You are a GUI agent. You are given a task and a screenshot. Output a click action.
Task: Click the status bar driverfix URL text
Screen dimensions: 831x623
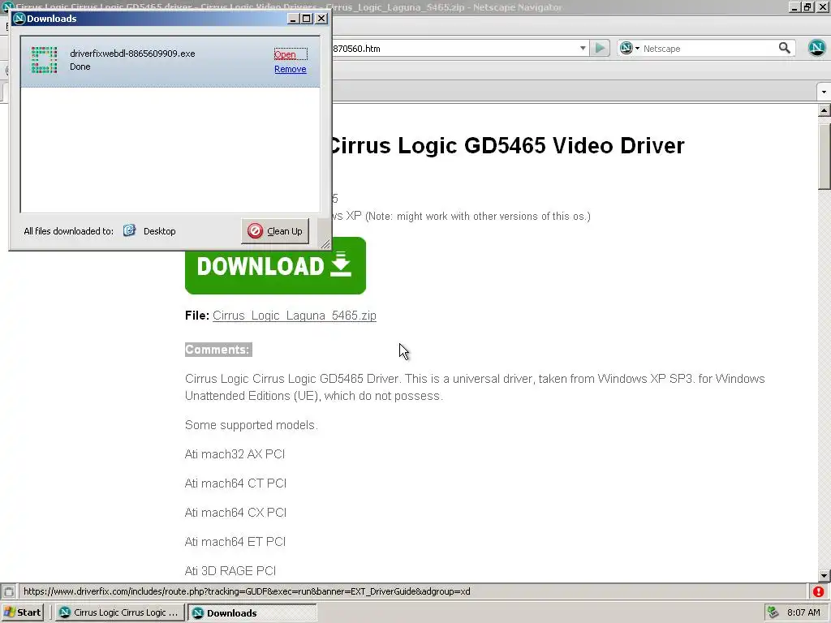coord(247,591)
